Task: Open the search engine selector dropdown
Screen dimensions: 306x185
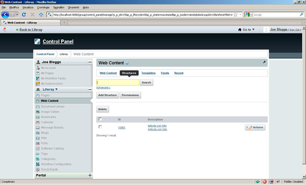Action: pos(249,15)
